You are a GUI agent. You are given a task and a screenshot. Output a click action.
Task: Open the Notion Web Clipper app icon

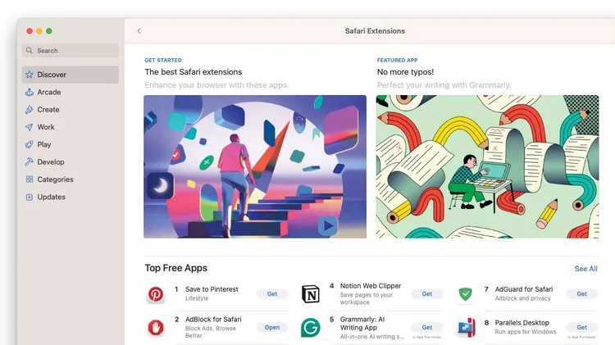pos(311,294)
